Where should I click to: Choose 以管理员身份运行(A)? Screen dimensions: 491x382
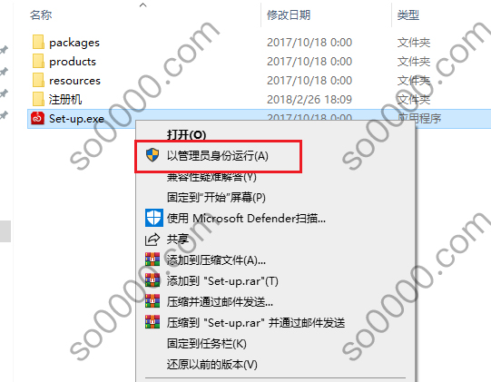coord(217,156)
